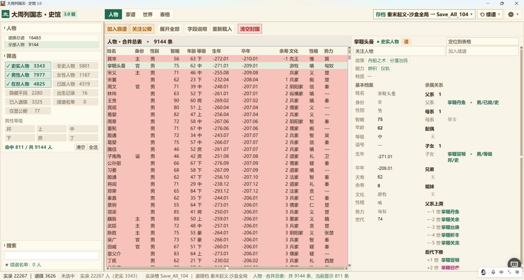Enable the 已故人物 filter
The height and width of the screenshot is (280, 524).
pos(76,84)
